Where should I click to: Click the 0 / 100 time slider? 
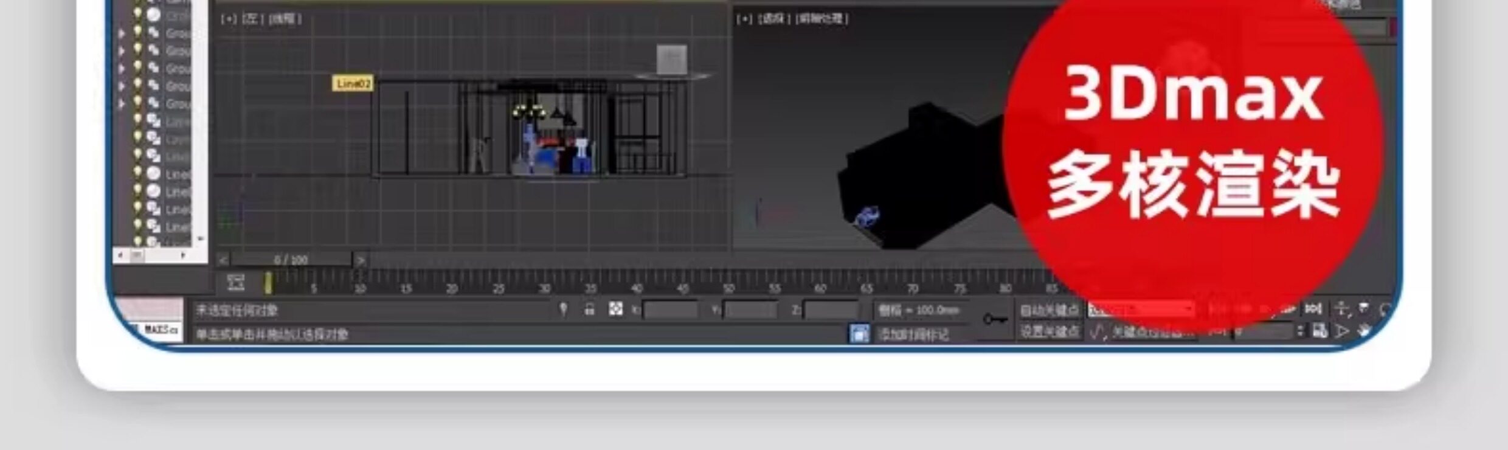(291, 260)
